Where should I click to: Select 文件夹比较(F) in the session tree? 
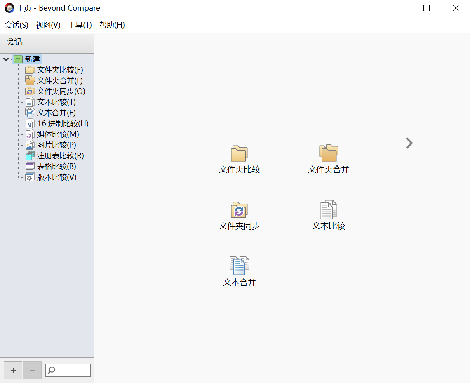tap(60, 70)
